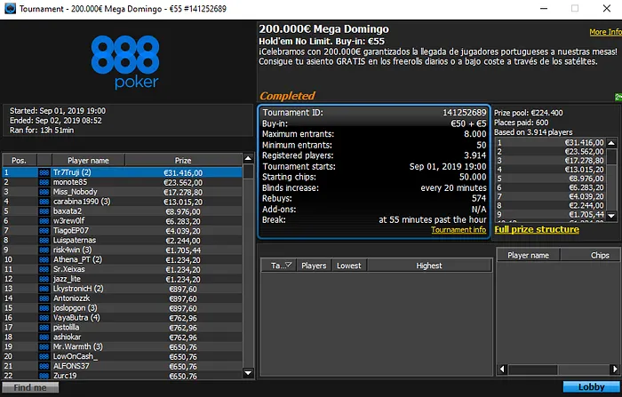Select winner row Tr7Truji (2)
This screenshot has height=397, width=622.
coord(123,172)
